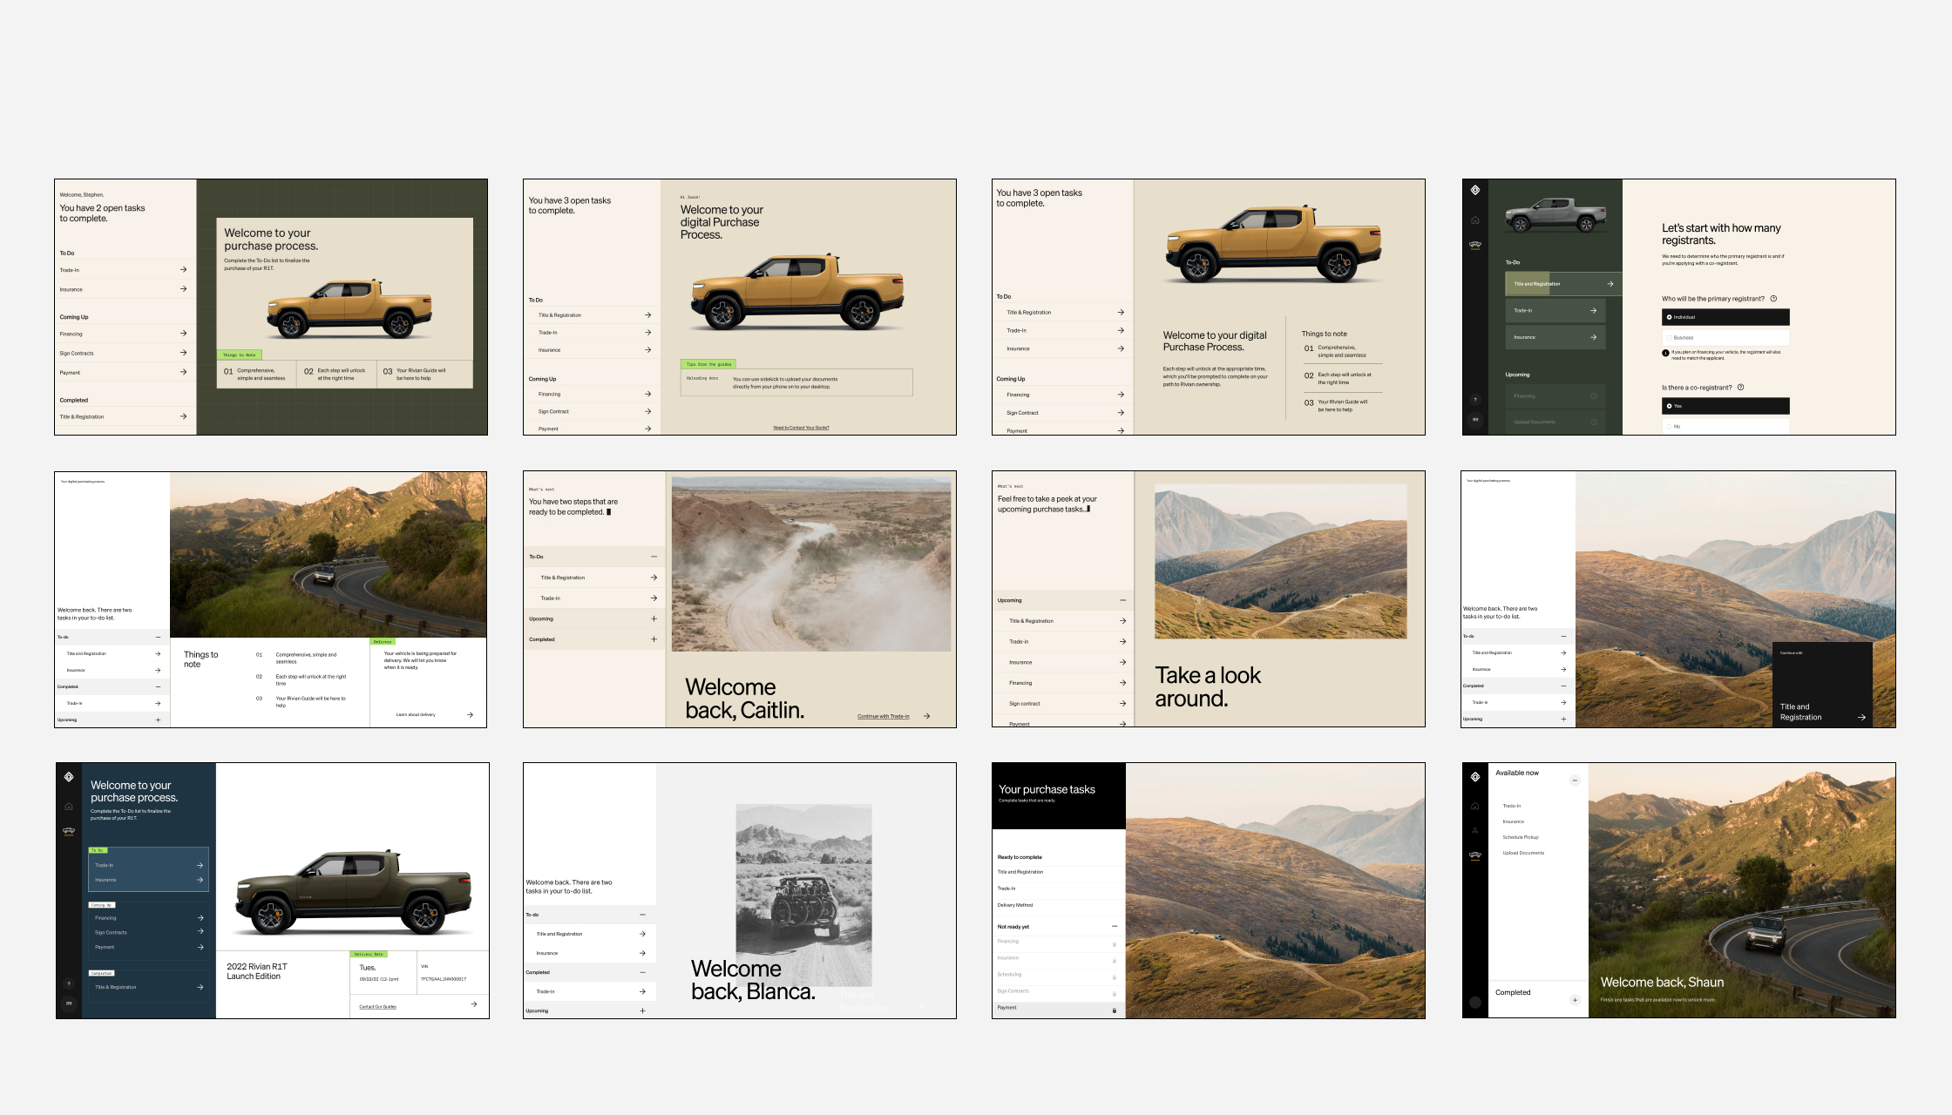This screenshot has width=1952, height=1115.
Task: Click 'Contact Our Guides' link
Action: coord(377,1006)
